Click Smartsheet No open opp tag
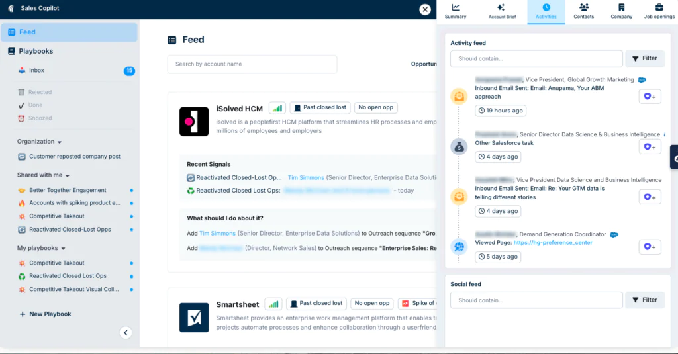The image size is (678, 354). tap(372, 304)
